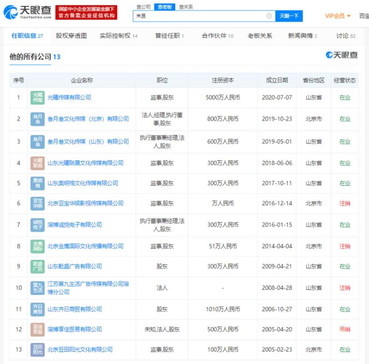
Task: Click 他的所有公司 13 section heading
Action: [x=35, y=57]
